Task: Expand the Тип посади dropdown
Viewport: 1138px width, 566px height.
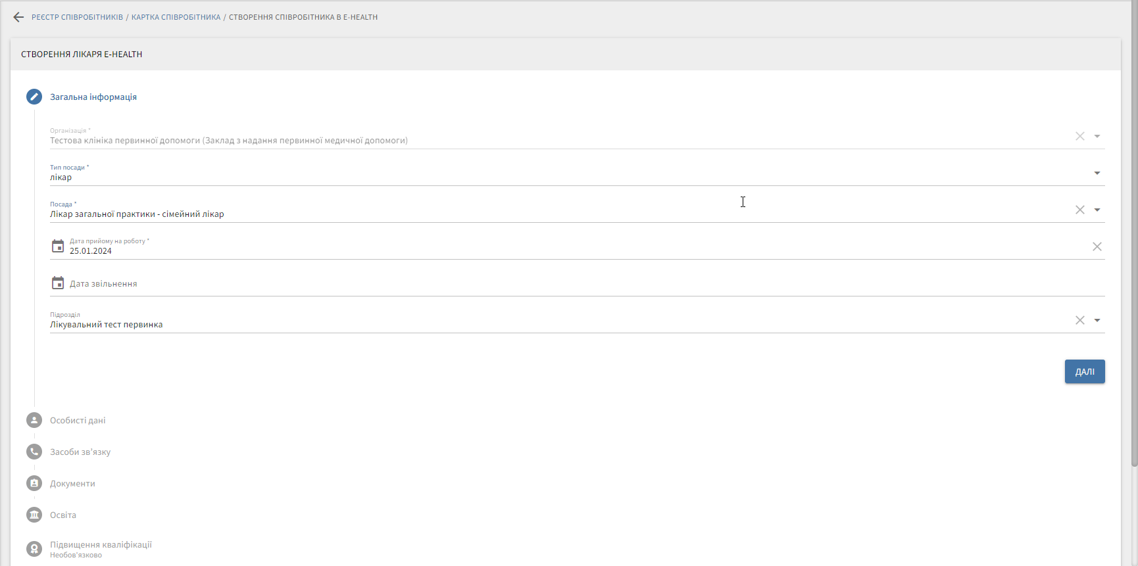Action: coord(1097,173)
